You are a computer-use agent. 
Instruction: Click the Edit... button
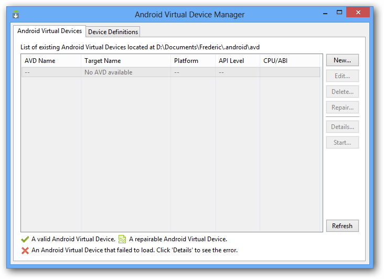342,76
